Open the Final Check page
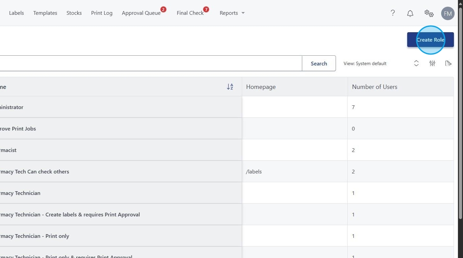 click(x=190, y=13)
